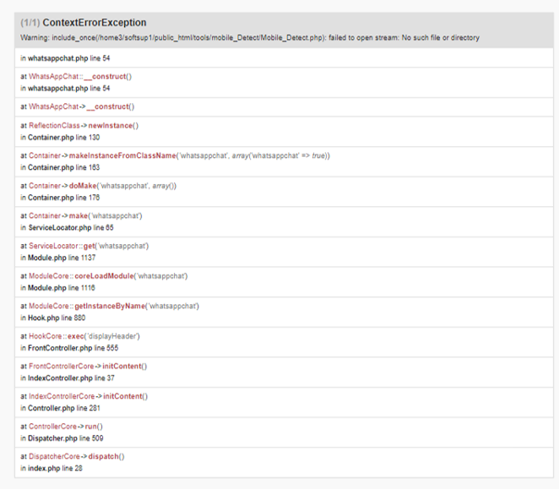Click the first whatsappchat.php line 54 row
Image resolution: width=559 pixels, height=489 pixels.
click(x=284, y=58)
